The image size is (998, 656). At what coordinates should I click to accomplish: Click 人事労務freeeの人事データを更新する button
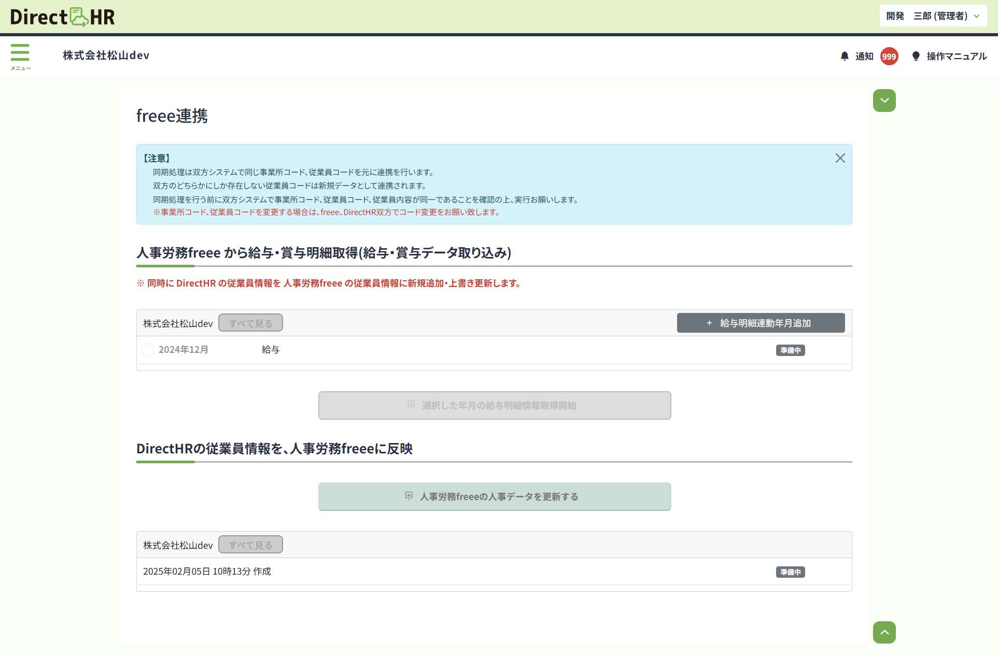point(495,496)
